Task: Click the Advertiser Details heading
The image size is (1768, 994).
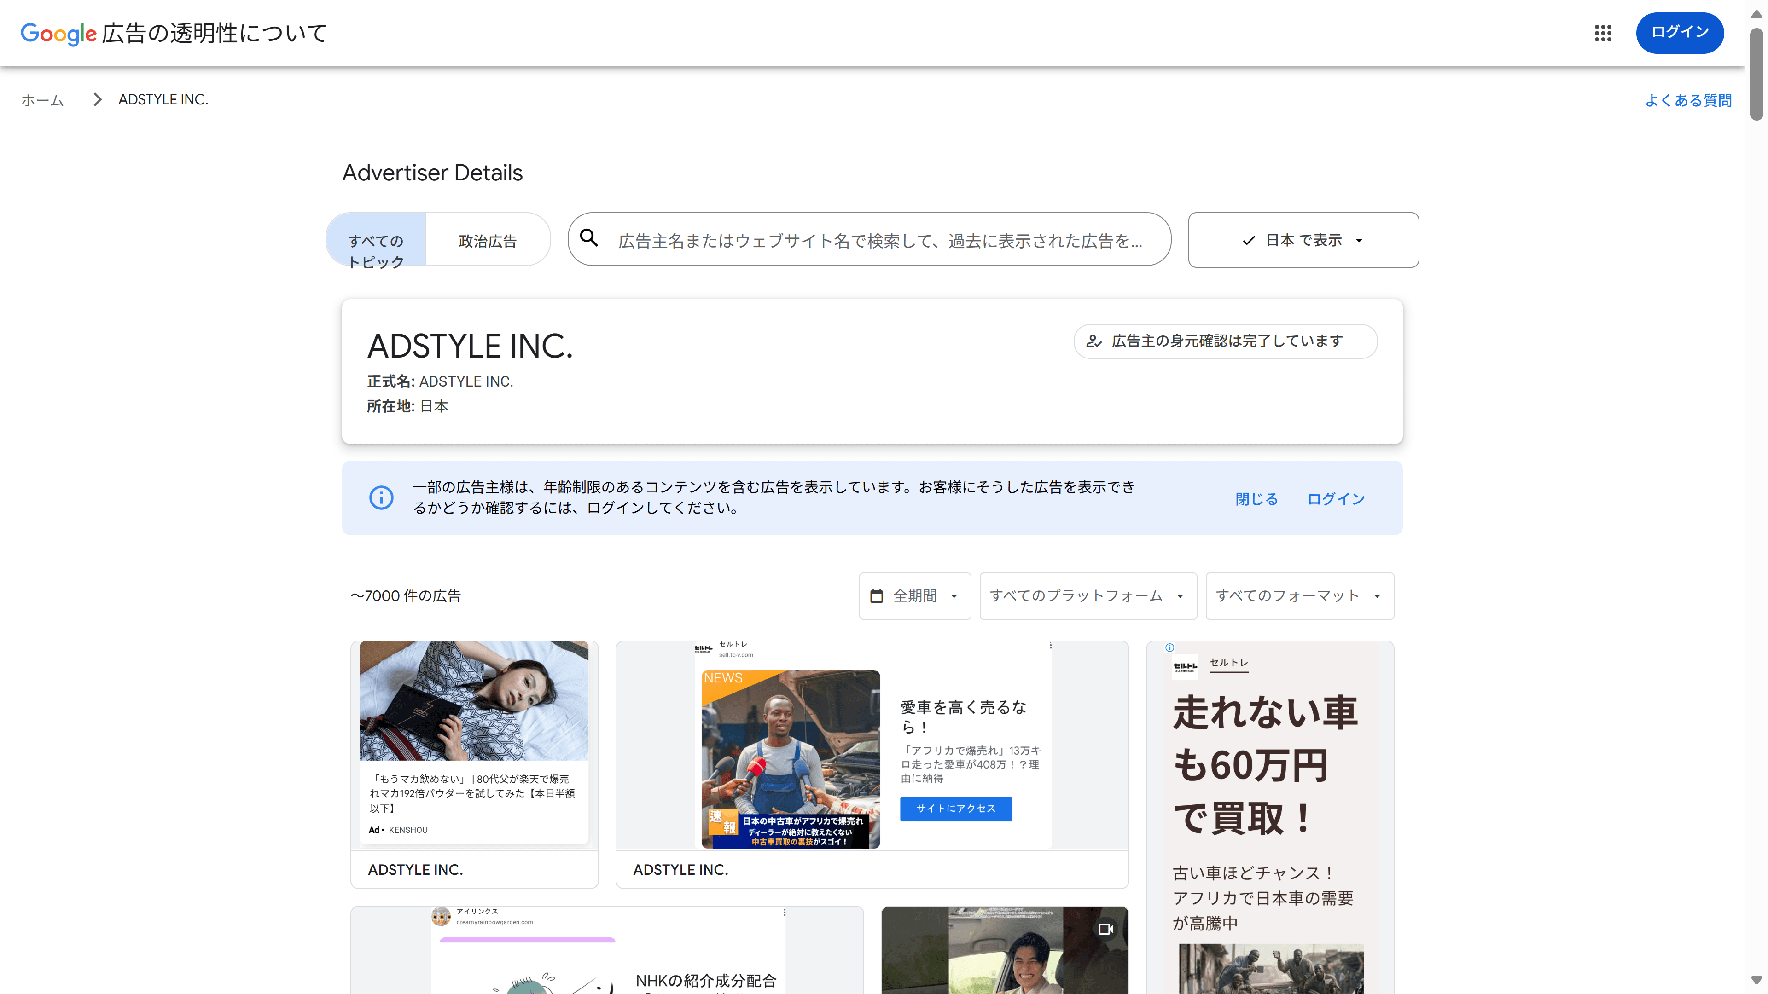Action: [x=432, y=172]
